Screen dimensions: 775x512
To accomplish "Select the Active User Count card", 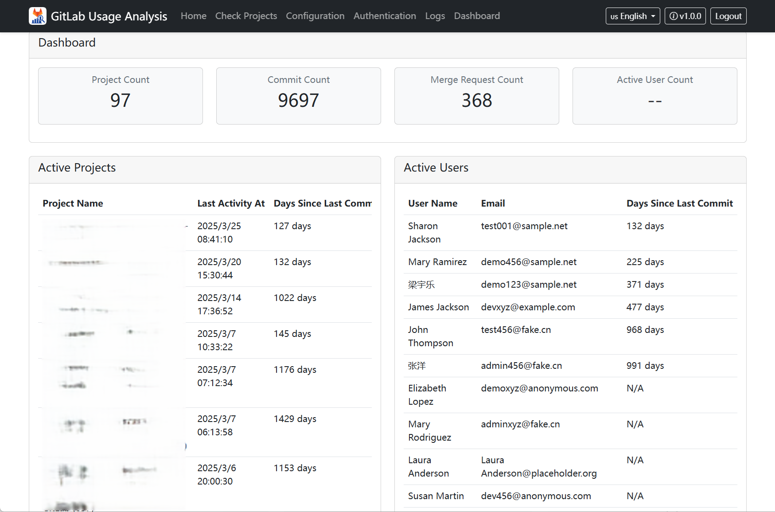I will (x=655, y=96).
